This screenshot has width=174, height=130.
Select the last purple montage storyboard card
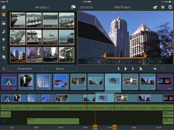tap(165, 82)
